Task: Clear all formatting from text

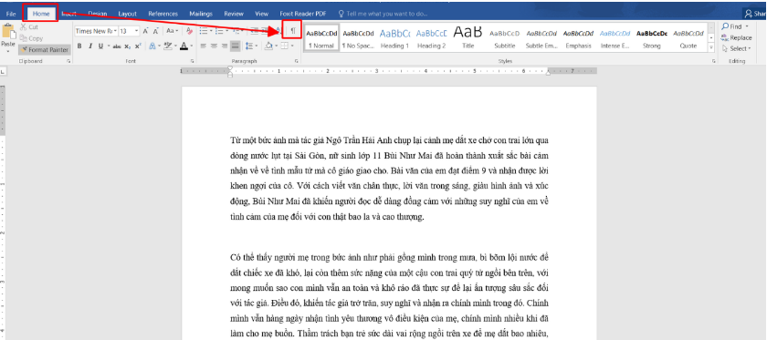Action: [190, 31]
